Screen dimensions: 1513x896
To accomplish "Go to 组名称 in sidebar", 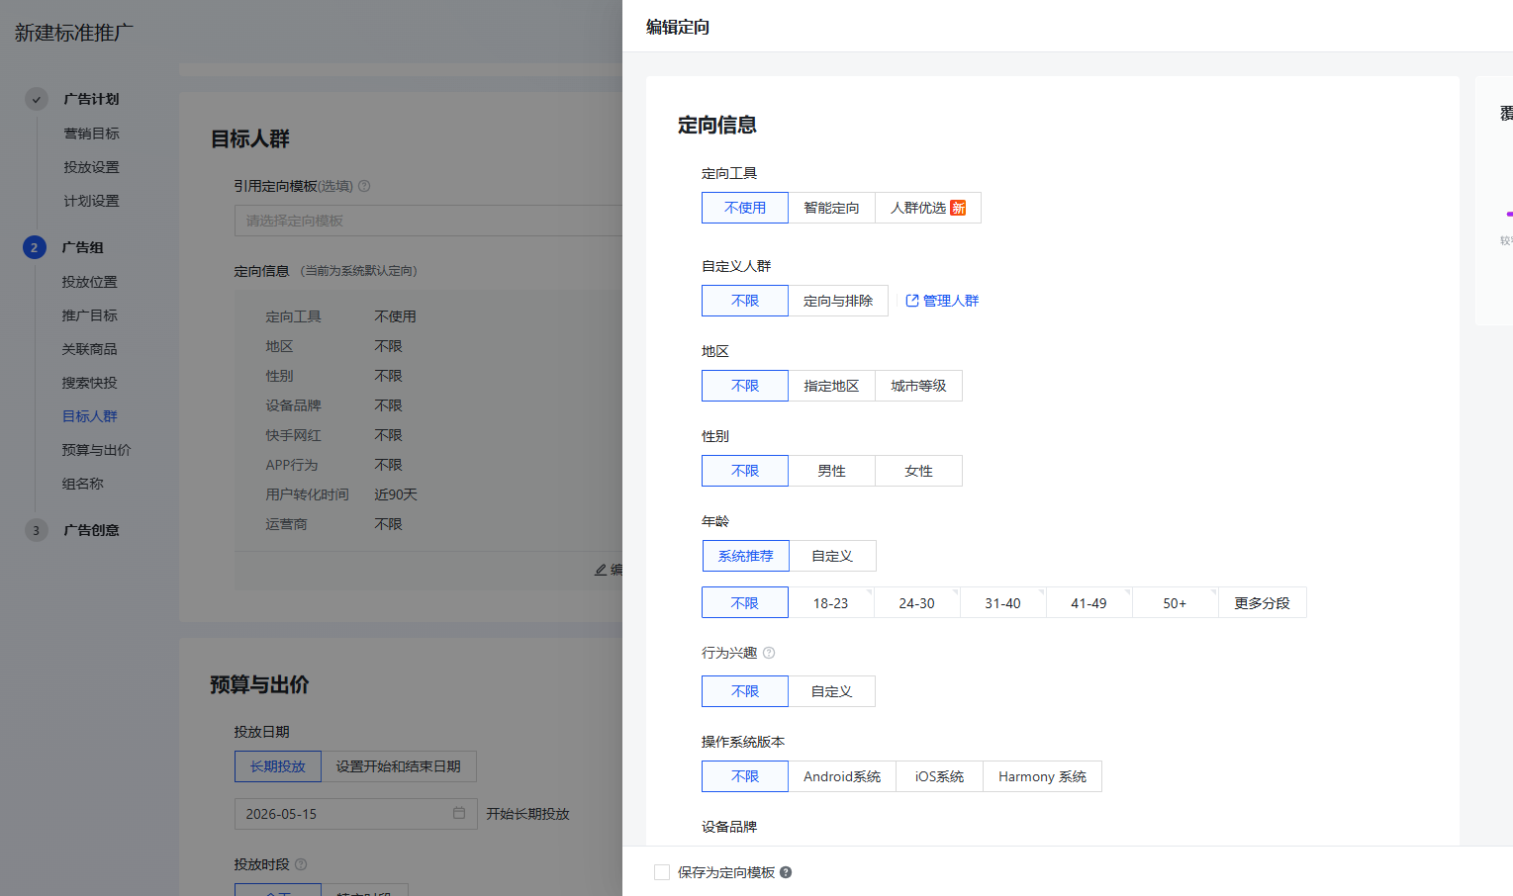I will 82,484.
